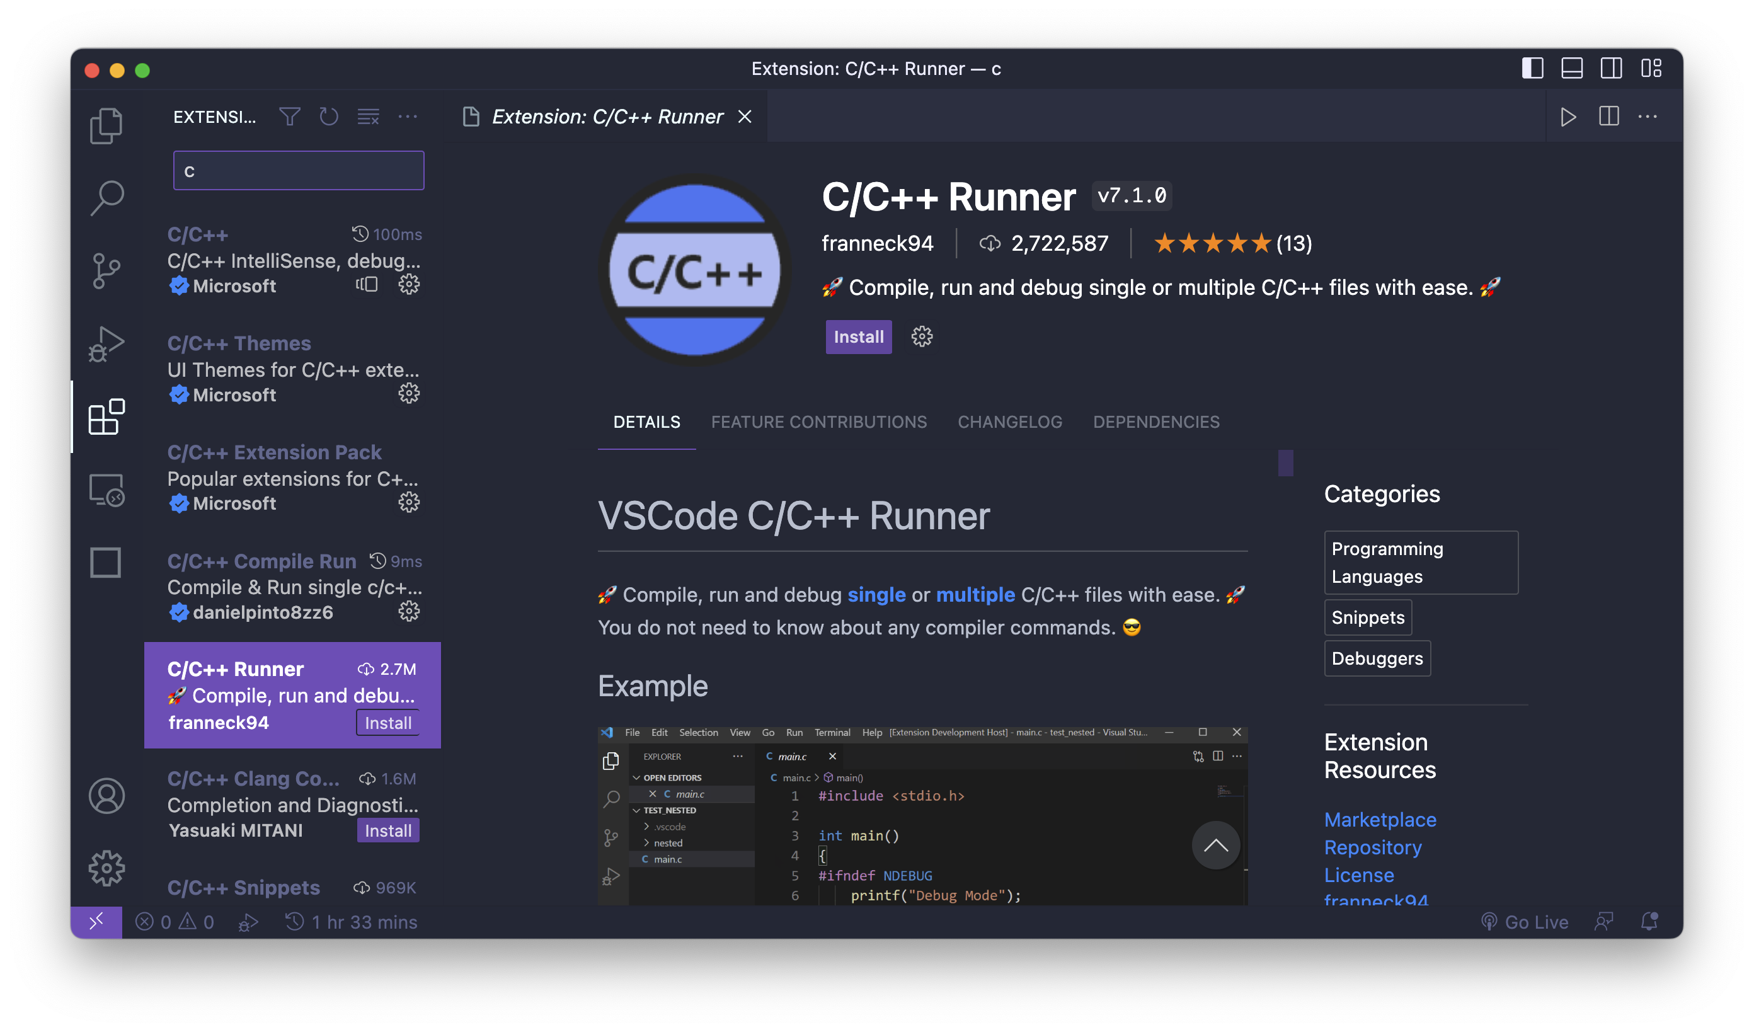Open manage gear for C/C++ extension
1754x1032 pixels.
[x=410, y=285]
